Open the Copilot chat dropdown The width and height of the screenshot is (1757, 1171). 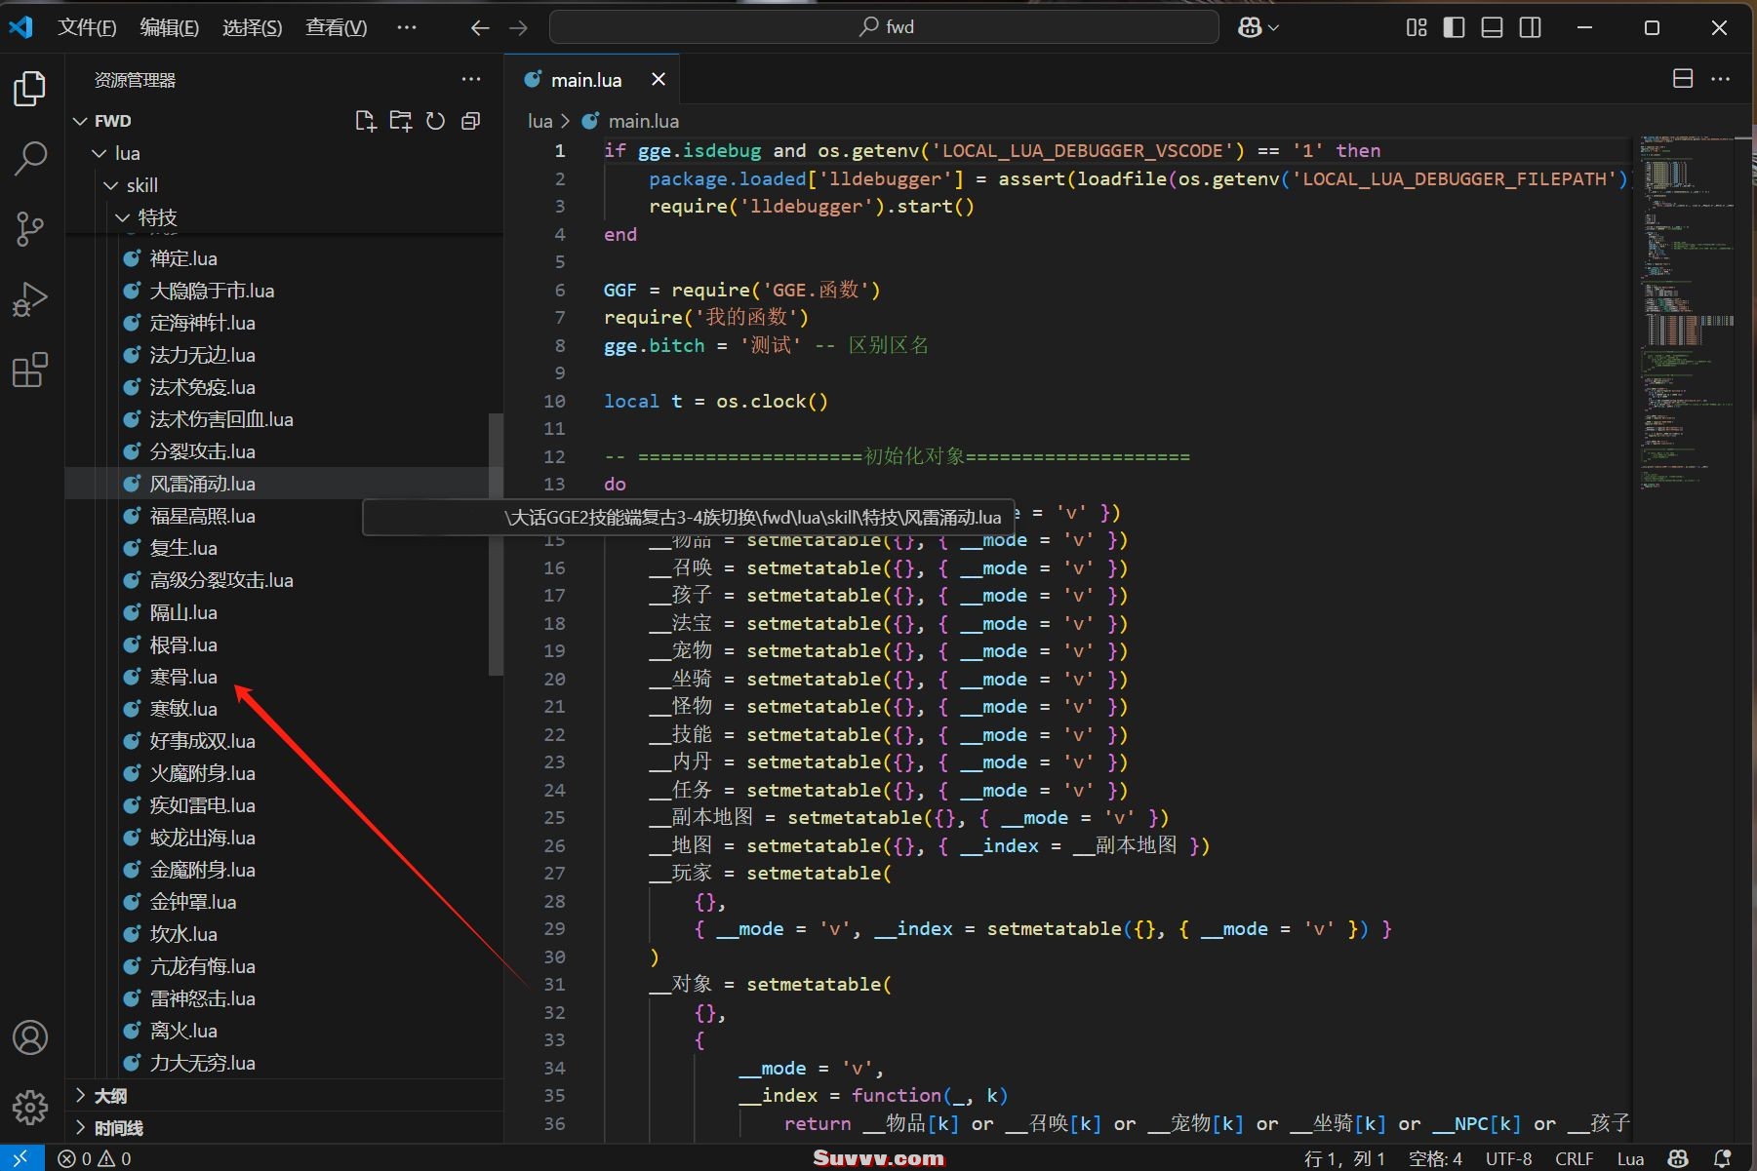tap(1258, 27)
